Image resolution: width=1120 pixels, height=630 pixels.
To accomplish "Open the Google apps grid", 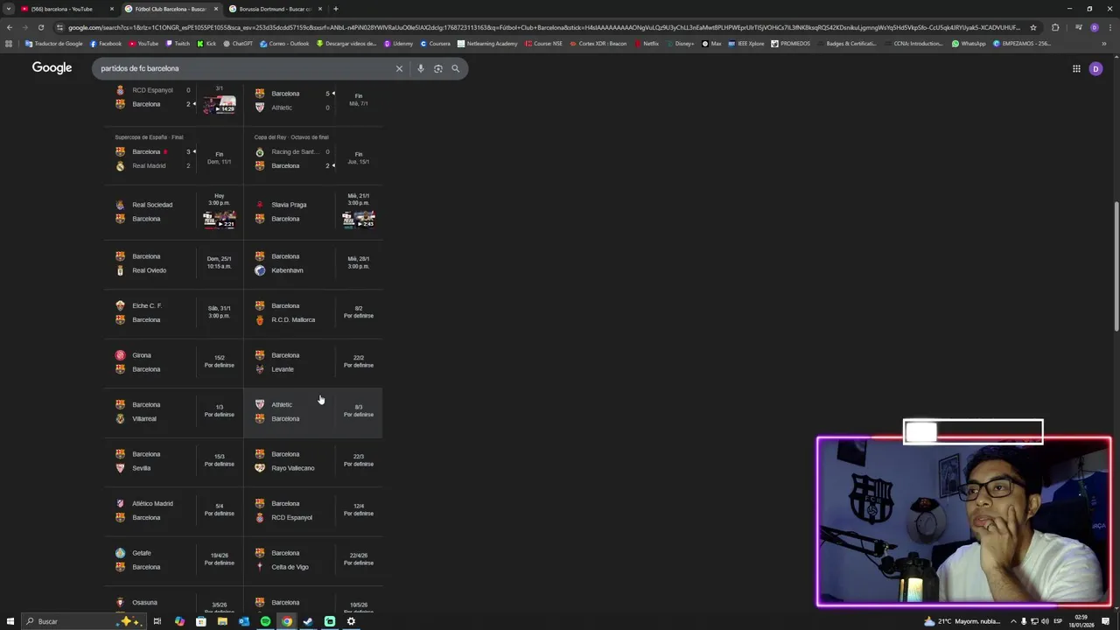I will click(1076, 68).
